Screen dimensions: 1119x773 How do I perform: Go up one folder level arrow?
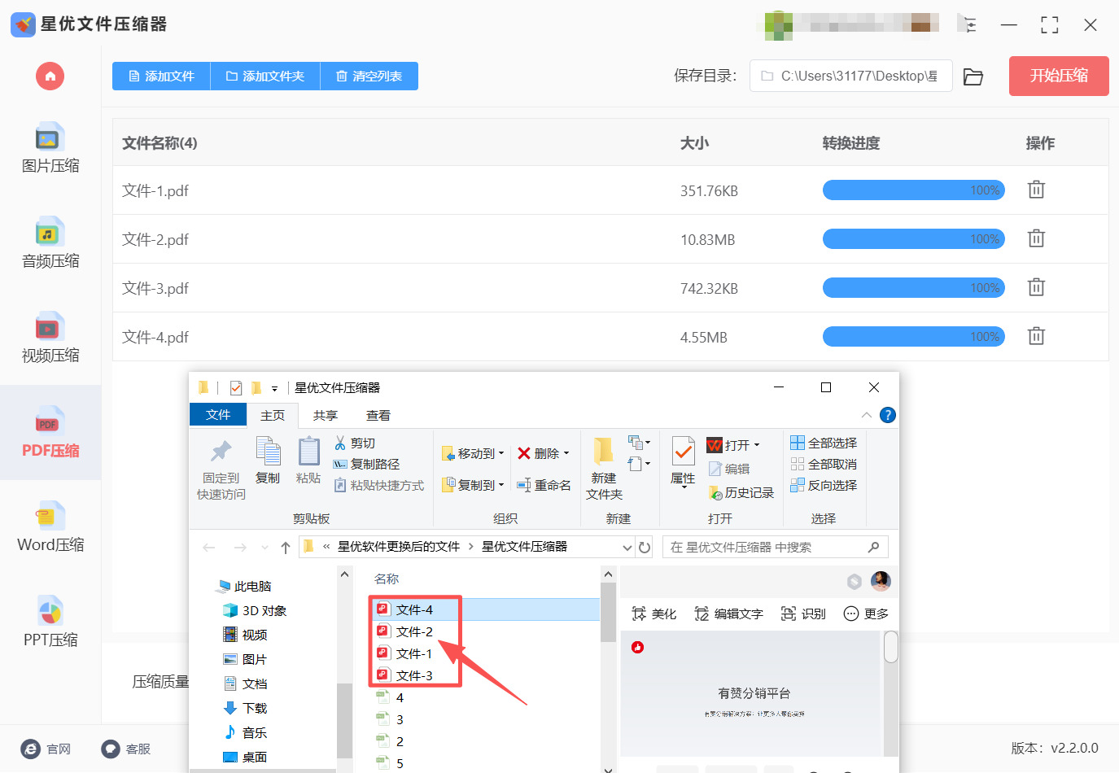click(x=286, y=548)
